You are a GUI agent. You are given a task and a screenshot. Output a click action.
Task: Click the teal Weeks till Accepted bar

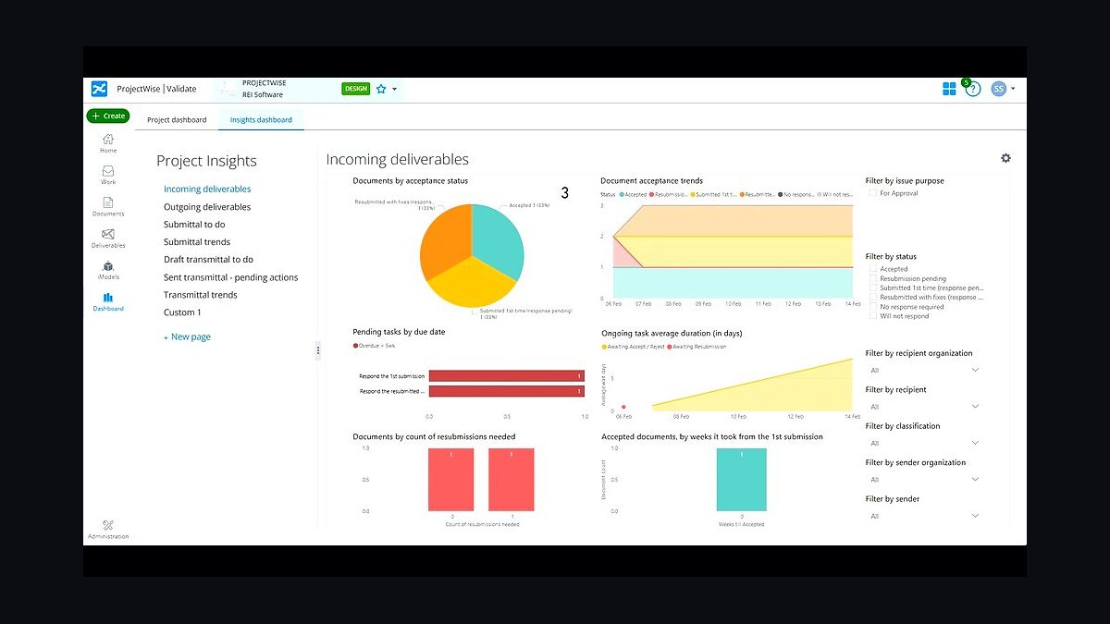click(741, 479)
